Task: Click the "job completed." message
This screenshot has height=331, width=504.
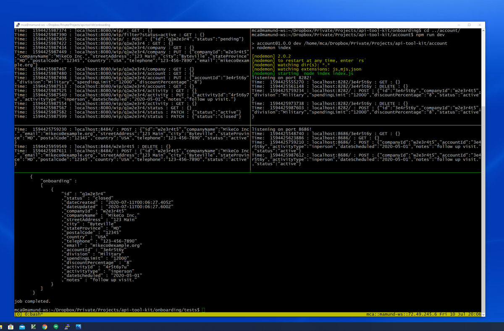Action: [x=32, y=301]
